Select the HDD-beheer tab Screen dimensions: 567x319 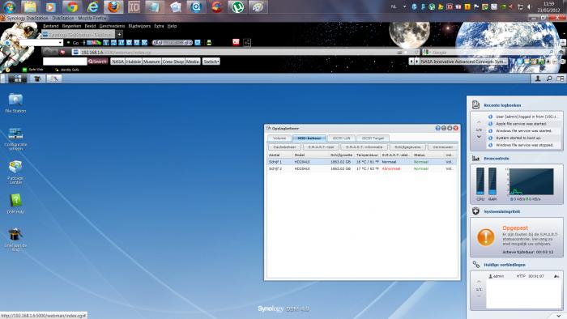tap(309, 138)
